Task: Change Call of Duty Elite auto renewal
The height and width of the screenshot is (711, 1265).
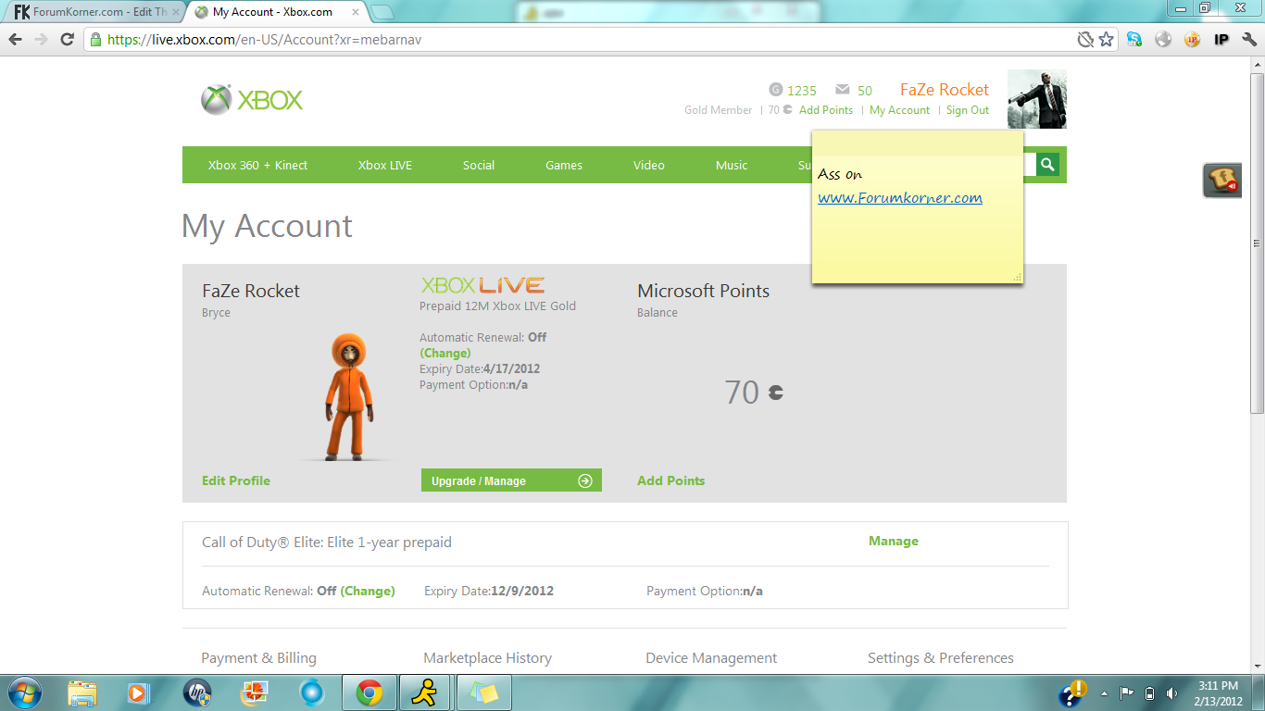Action: pyautogui.click(x=368, y=591)
